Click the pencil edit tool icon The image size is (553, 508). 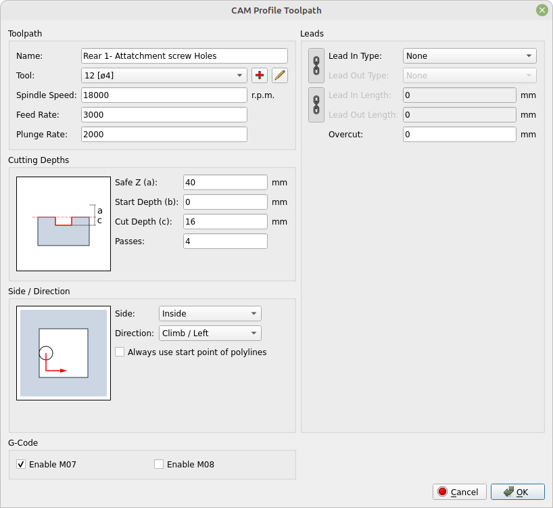(280, 76)
